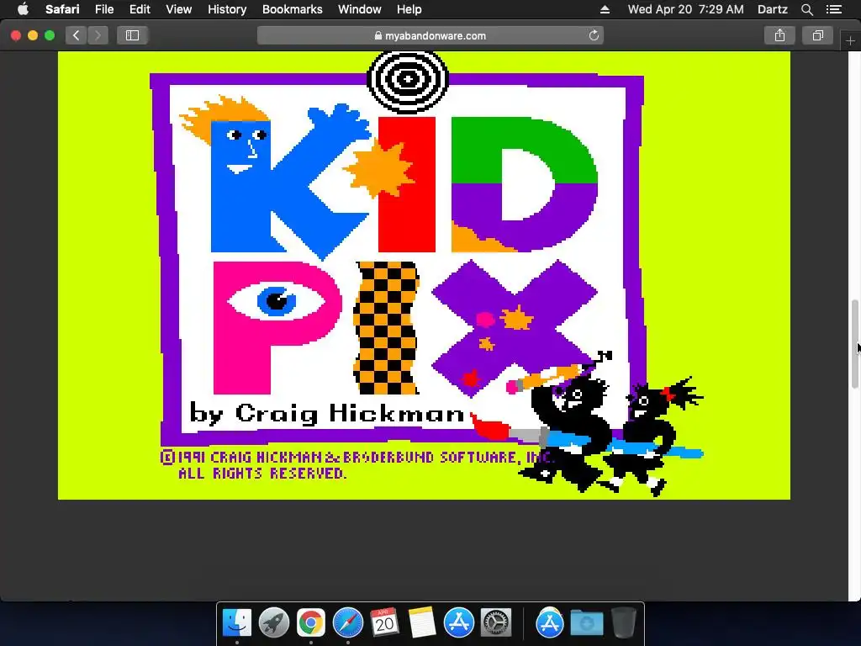Image resolution: width=861 pixels, height=646 pixels.
Task: Open Launchpad from the Dock
Action: click(x=274, y=622)
